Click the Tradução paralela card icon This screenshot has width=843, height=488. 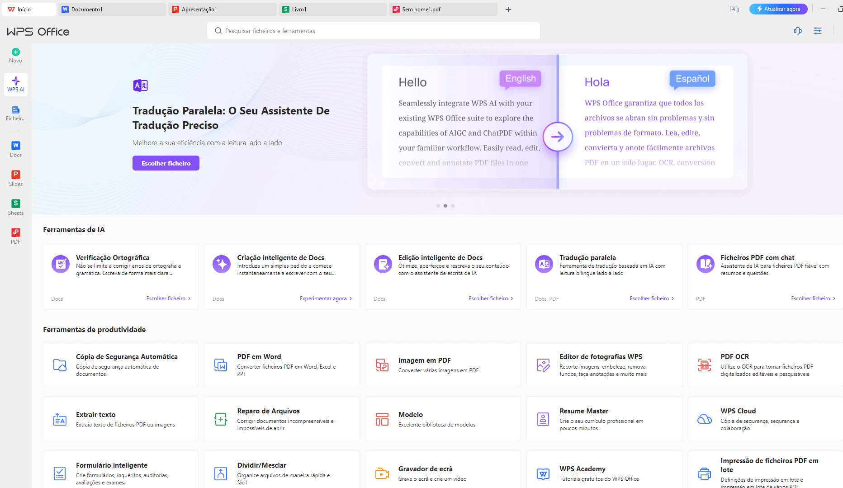click(544, 264)
